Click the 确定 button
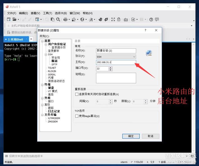 (x=131, y=136)
